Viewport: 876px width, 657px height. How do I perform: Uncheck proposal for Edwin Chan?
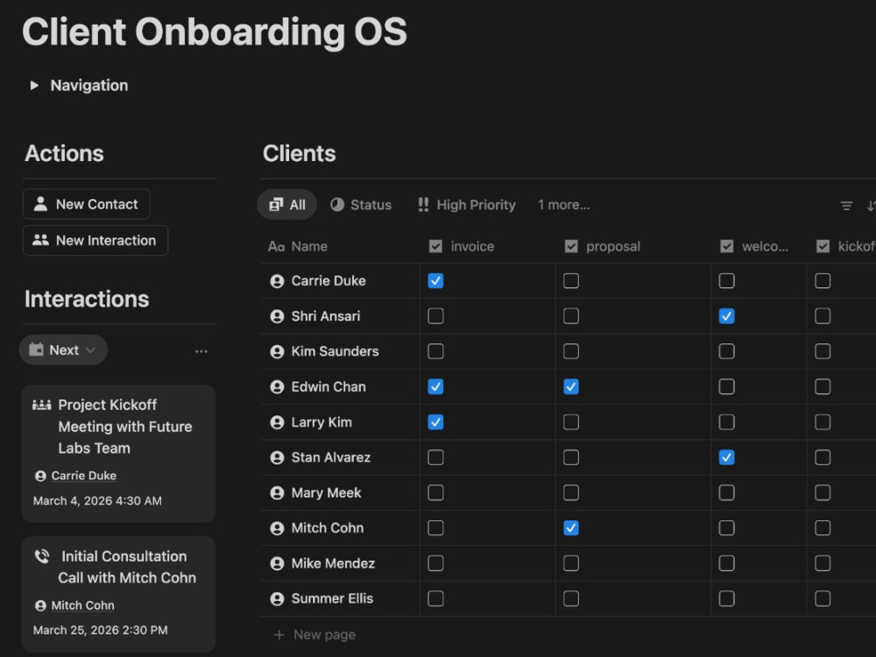coord(571,386)
